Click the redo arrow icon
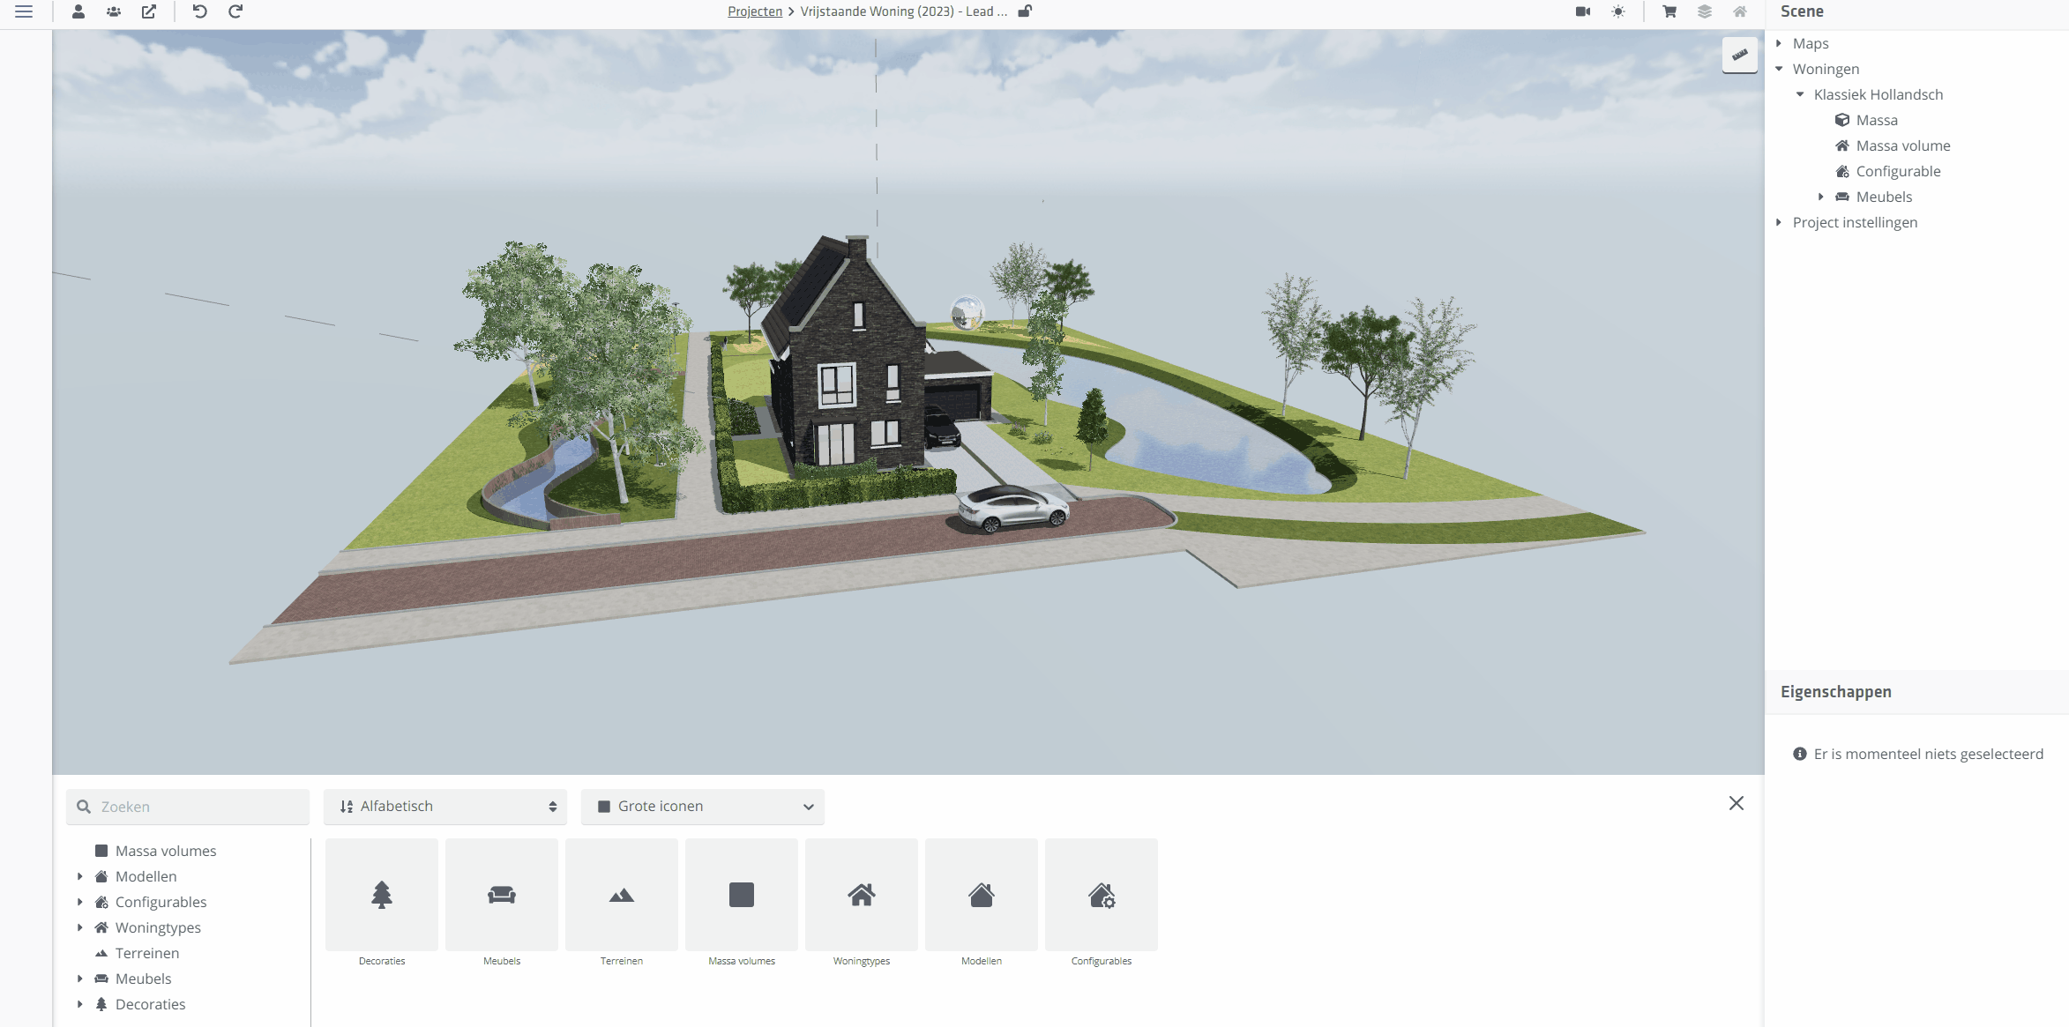The height and width of the screenshot is (1027, 2069). (x=235, y=11)
